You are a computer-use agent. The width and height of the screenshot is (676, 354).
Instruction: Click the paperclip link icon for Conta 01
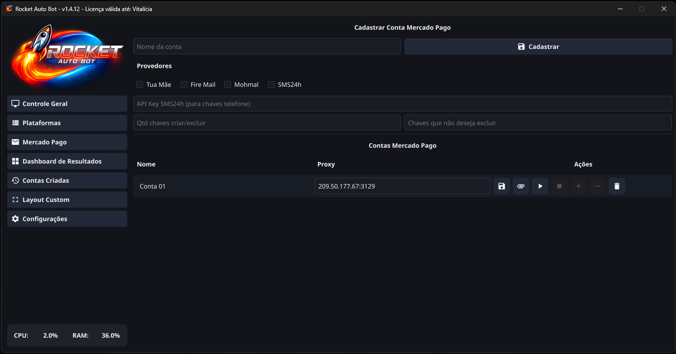[521, 186]
